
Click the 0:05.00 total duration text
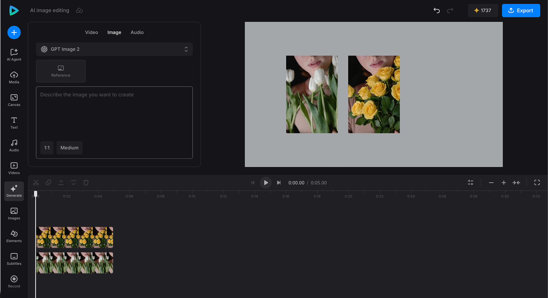319,183
